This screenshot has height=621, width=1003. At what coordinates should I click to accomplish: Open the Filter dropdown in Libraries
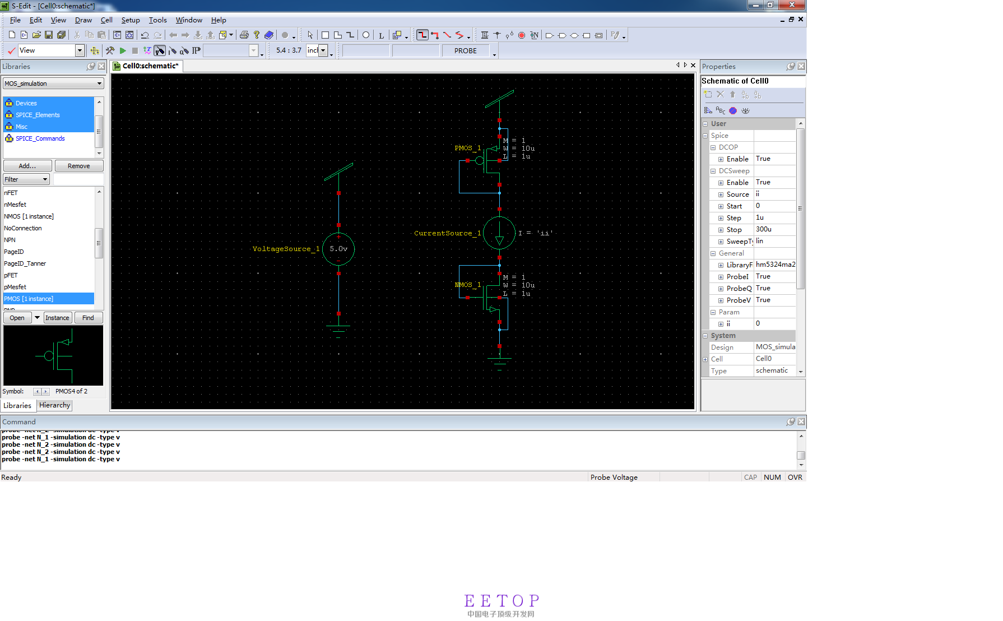pyautogui.click(x=44, y=179)
